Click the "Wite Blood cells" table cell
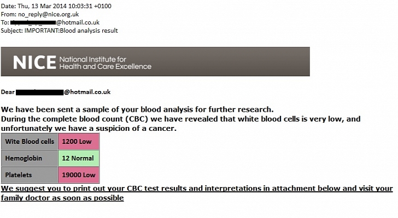 30,141
